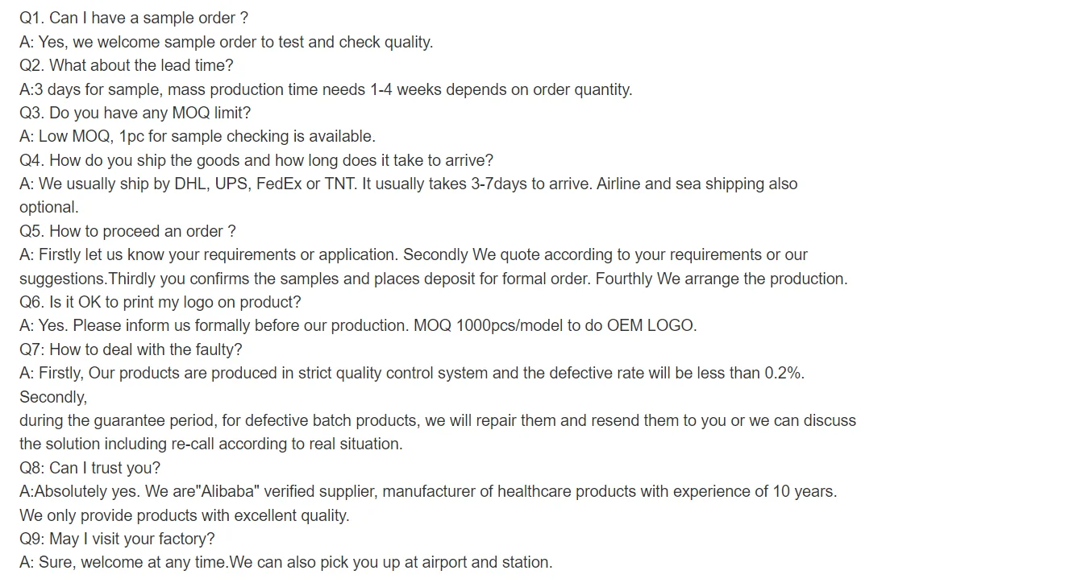Image resolution: width=1069 pixels, height=587 pixels.
Task: Click the DHL, UPS, FedEx answer line
Action: [x=408, y=184]
